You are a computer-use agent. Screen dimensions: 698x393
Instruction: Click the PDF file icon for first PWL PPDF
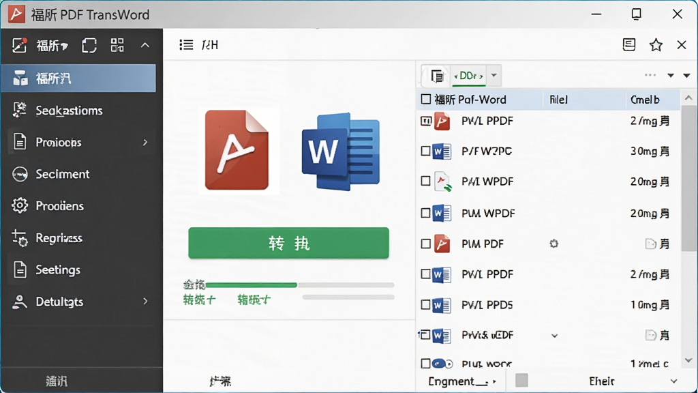[442, 121]
